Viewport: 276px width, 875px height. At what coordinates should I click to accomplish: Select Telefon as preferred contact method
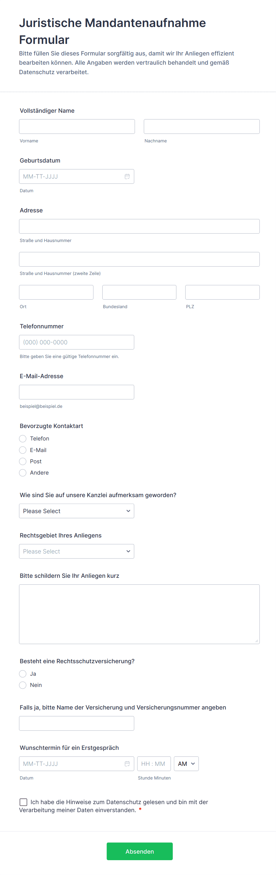click(x=23, y=438)
